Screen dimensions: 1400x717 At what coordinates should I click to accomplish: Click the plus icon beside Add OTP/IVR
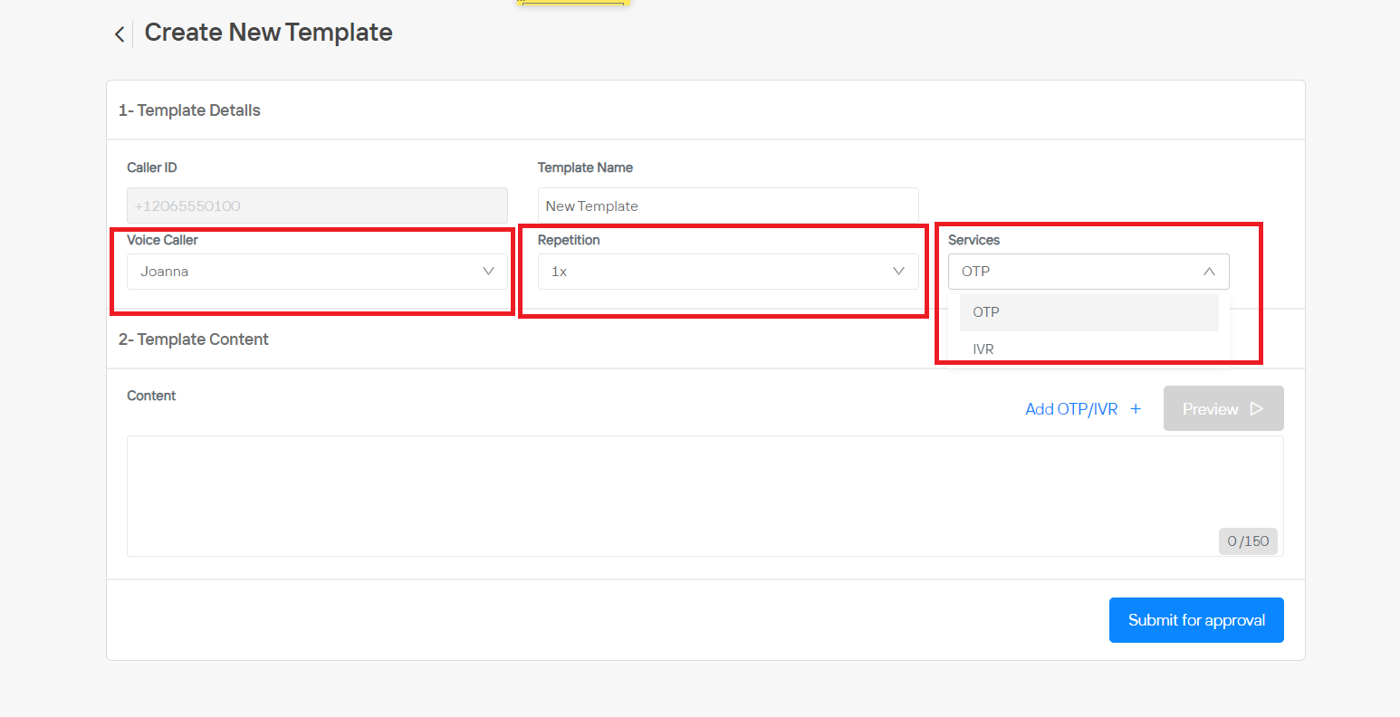[1136, 409]
